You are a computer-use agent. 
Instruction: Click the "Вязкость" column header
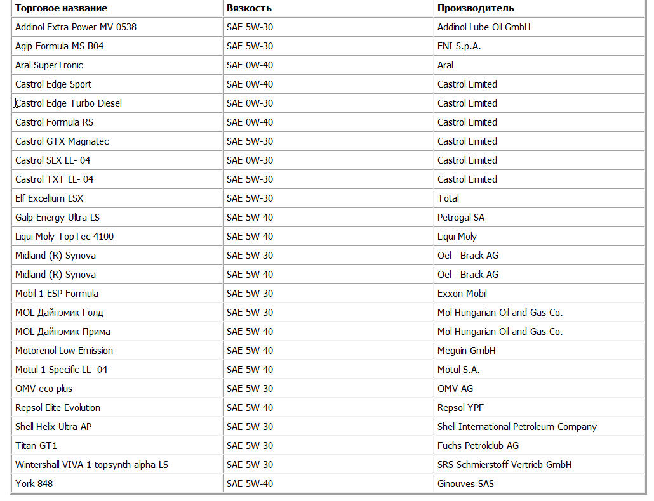click(x=249, y=8)
